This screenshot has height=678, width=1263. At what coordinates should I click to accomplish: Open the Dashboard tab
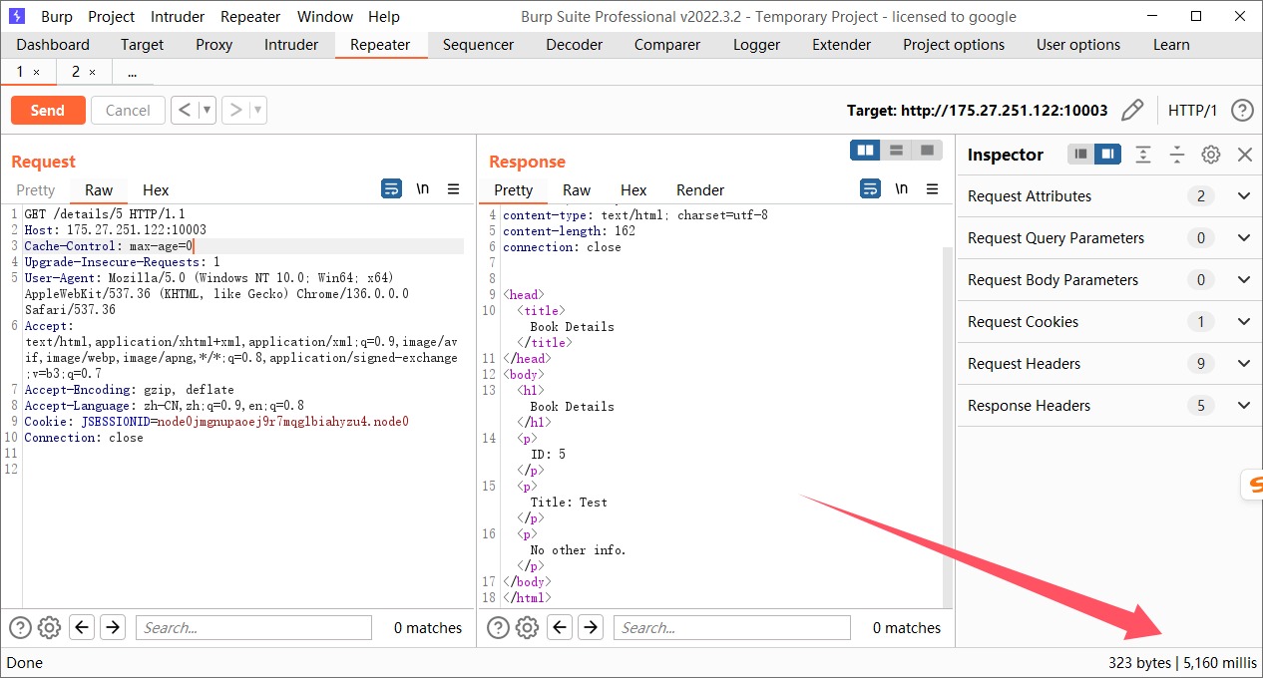[x=53, y=45]
